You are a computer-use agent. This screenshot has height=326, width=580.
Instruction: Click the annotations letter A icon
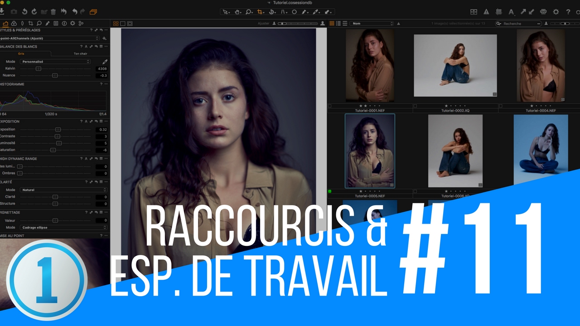[x=511, y=12]
